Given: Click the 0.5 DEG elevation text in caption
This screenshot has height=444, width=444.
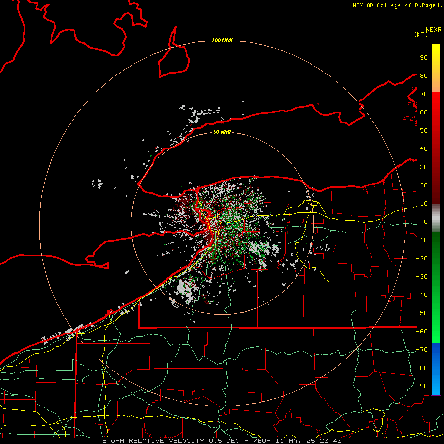Looking at the screenshot, I should click(x=224, y=441).
